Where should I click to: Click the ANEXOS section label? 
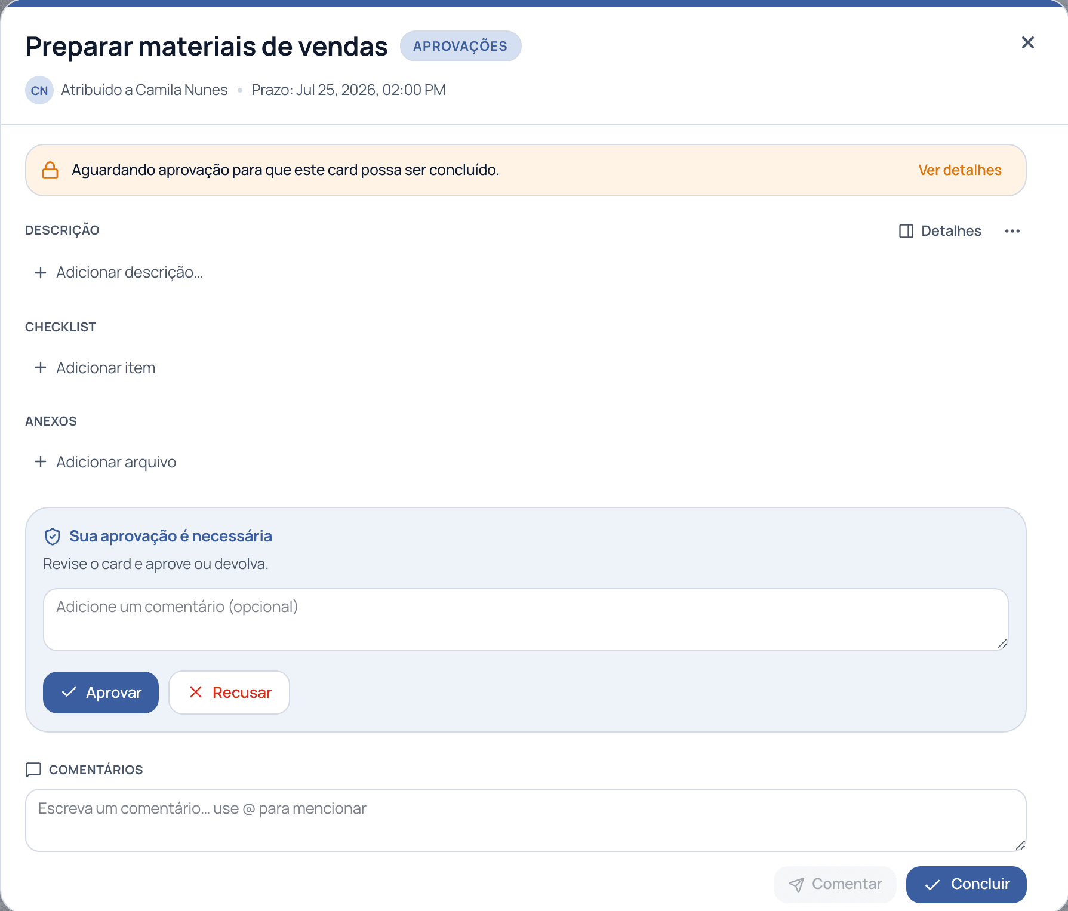tap(51, 421)
